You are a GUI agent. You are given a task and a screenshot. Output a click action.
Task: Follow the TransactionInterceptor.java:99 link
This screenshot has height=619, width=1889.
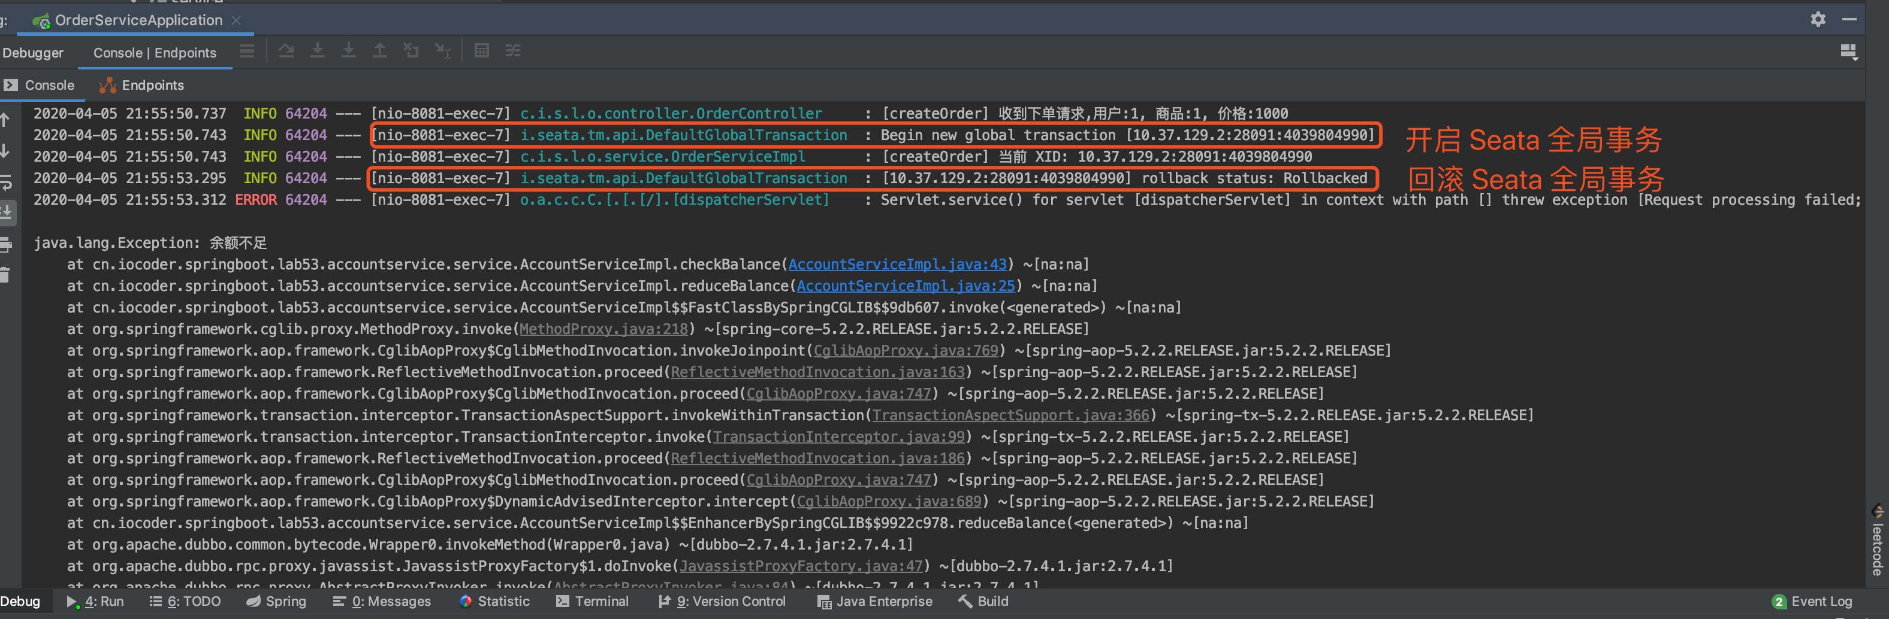click(x=839, y=436)
